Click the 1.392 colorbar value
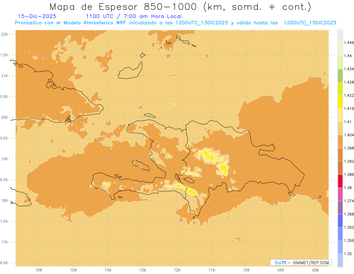 (x=349, y=161)
